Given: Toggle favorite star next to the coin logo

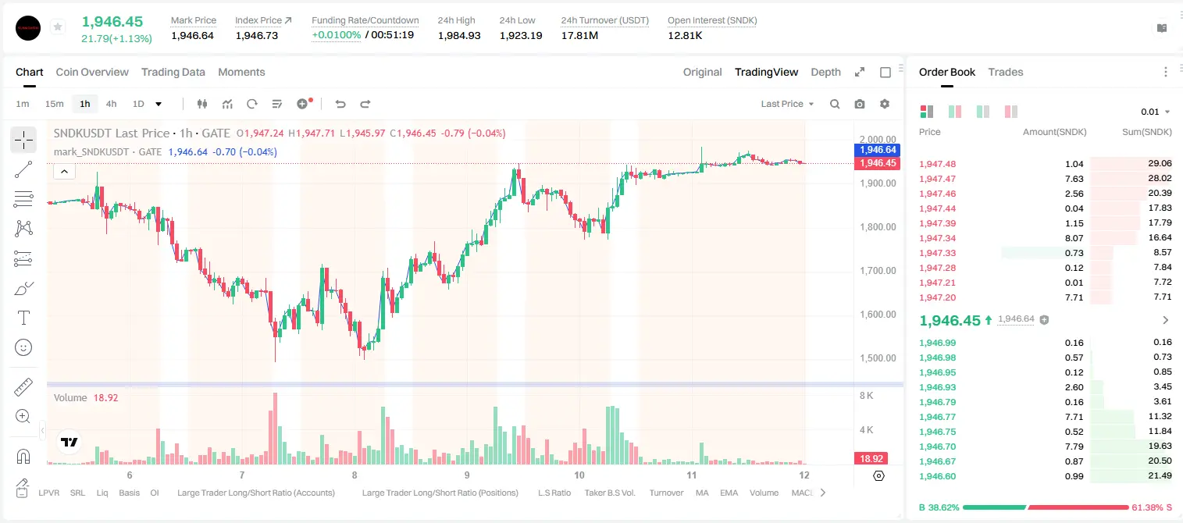Looking at the screenshot, I should pyautogui.click(x=57, y=27).
